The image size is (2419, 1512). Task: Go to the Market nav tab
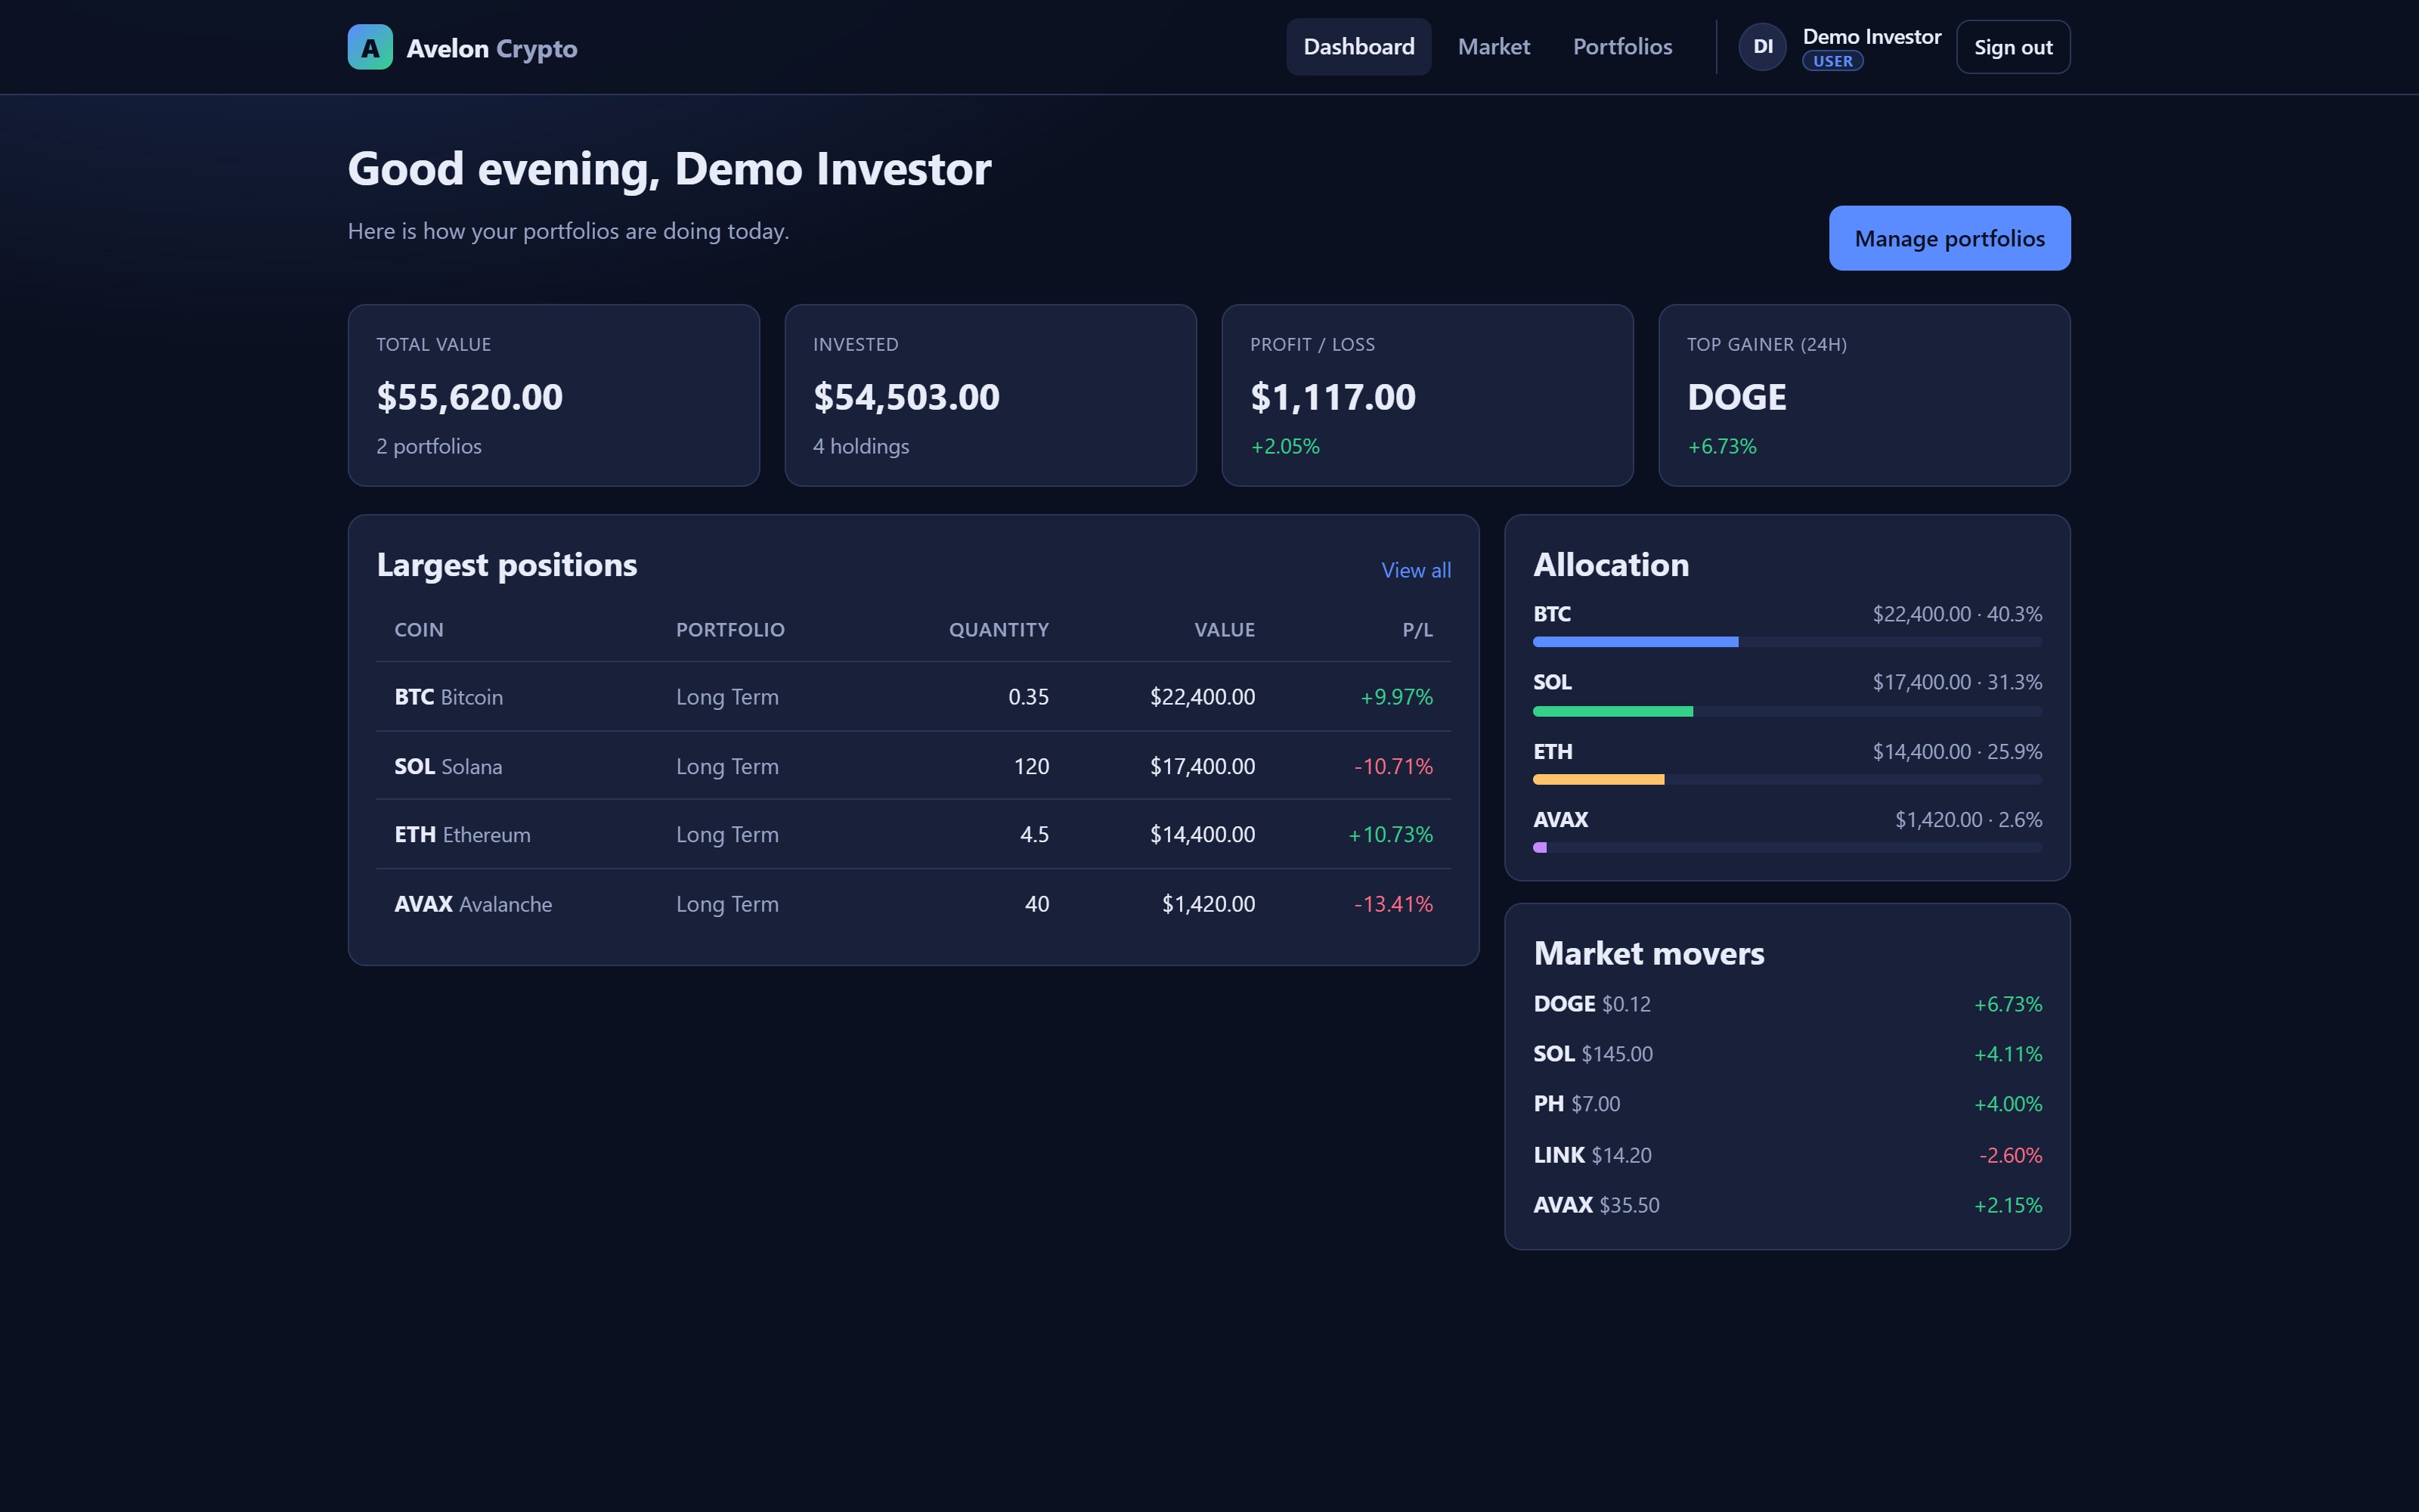(1494, 47)
